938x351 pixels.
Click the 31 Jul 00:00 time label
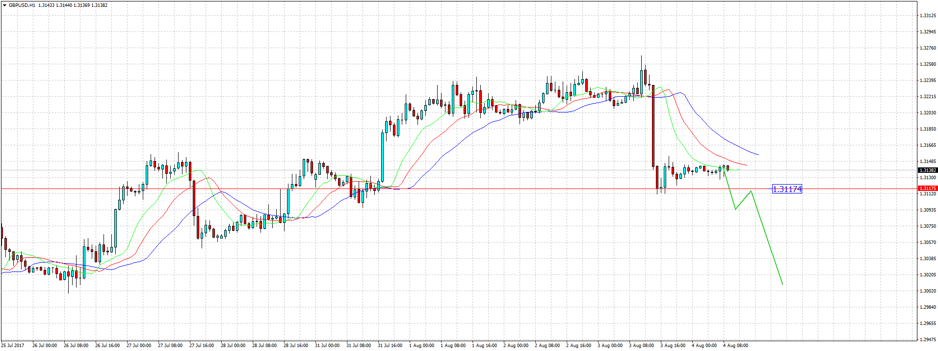pos(327,346)
